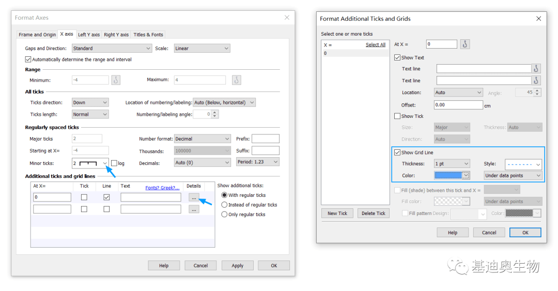Viewport: 558px width, 291px height.
Task: Select Only regular ticks radio option
Action: [224, 215]
